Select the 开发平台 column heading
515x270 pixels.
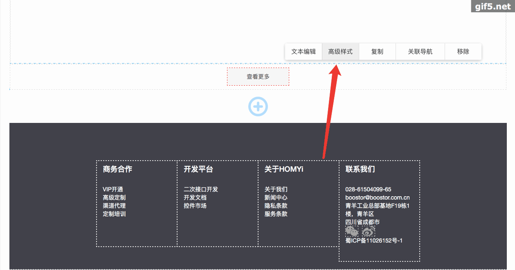click(x=198, y=169)
